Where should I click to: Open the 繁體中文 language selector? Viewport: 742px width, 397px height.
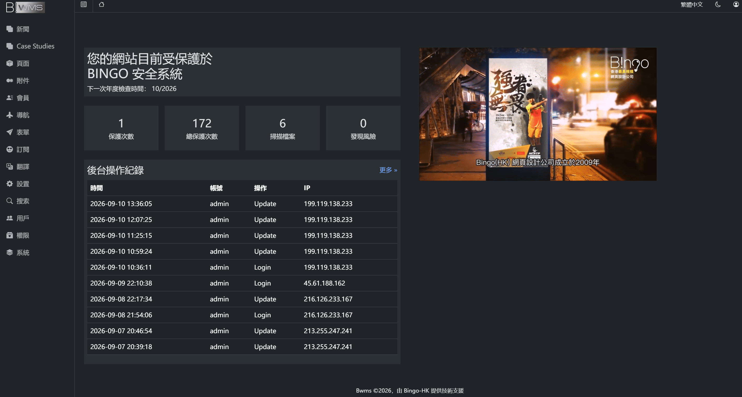point(692,4)
